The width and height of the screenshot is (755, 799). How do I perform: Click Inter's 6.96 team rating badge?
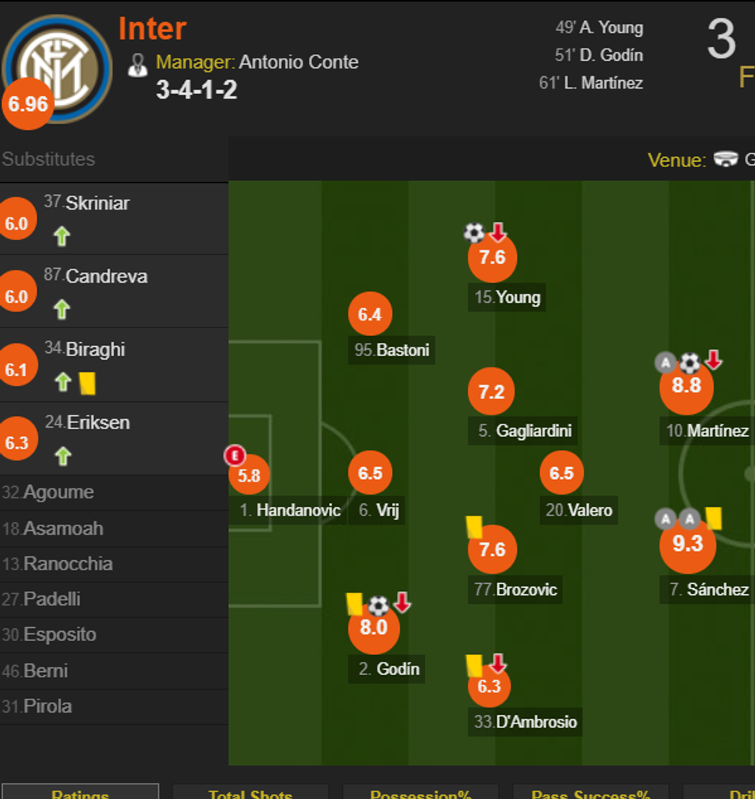coord(29,103)
